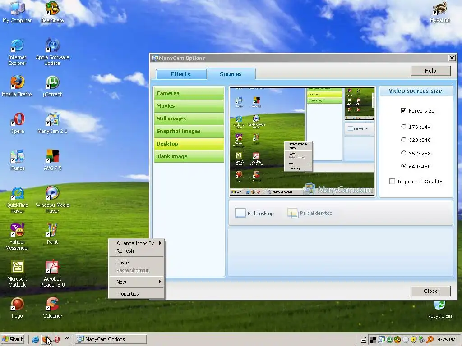Choose Refresh from the context menu
The width and height of the screenshot is (462, 346).
coord(136,251)
